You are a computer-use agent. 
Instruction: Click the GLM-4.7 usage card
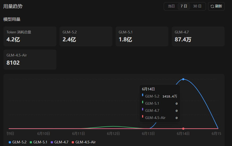tap(198, 36)
